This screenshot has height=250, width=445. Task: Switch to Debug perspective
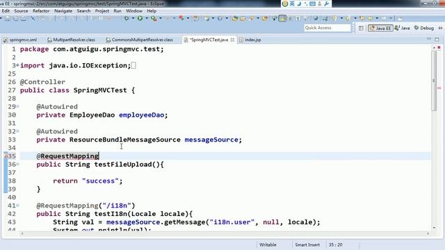(424, 28)
